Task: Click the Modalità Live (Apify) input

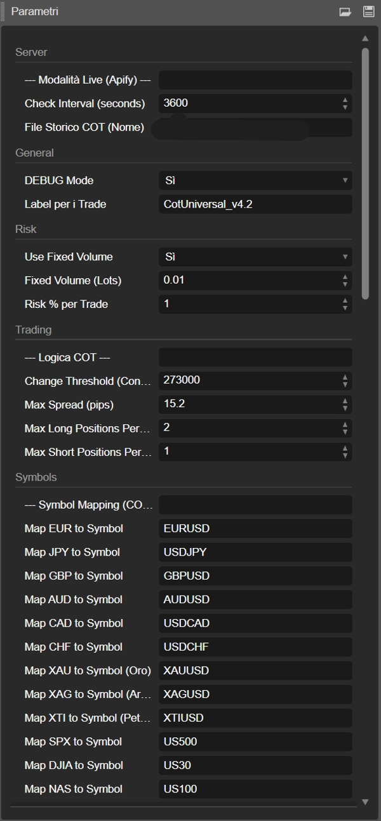Action: pyautogui.click(x=254, y=79)
